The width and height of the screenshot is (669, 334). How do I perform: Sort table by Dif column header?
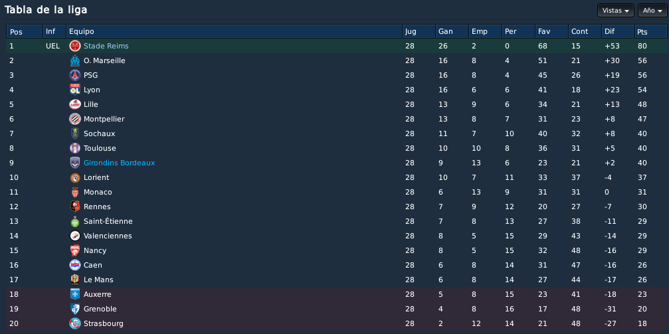tap(618, 32)
